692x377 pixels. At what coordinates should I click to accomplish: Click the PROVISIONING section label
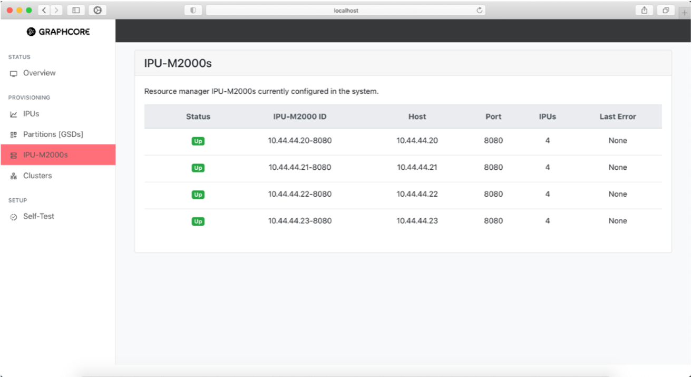(x=29, y=98)
